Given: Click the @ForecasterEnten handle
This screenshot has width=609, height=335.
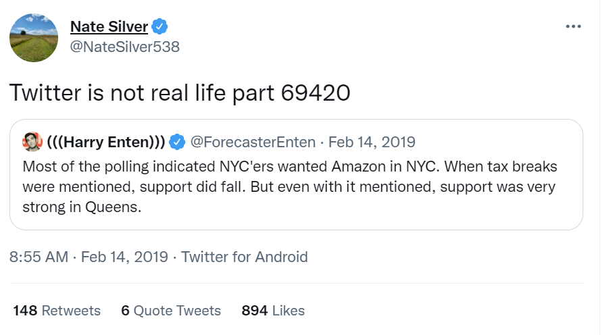Looking at the screenshot, I should point(253,142).
